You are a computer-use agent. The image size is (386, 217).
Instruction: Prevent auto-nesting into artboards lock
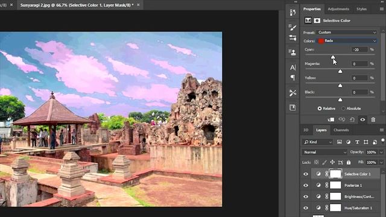[340, 162]
